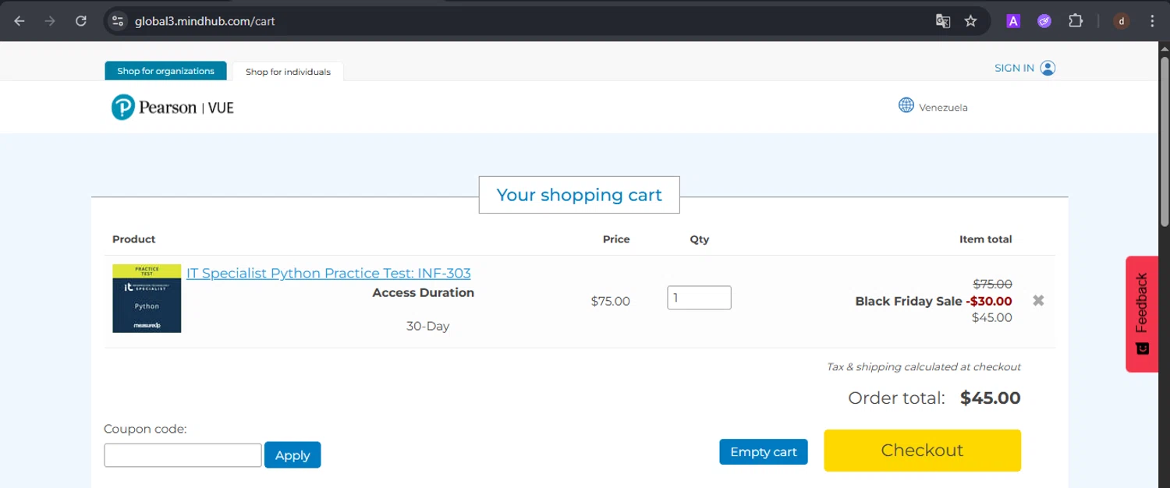Screen dimensions: 1170x488
Task: Click the 'Access Duration' label
Action: (x=424, y=292)
